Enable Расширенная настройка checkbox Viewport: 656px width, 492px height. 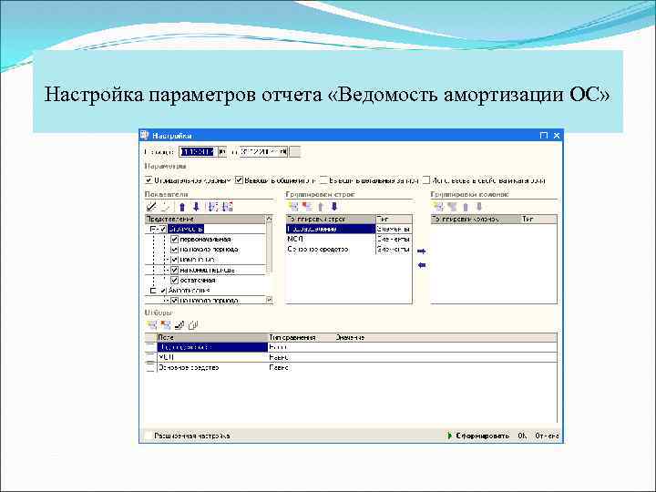tap(149, 436)
